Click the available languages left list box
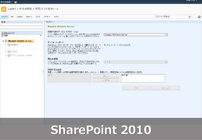This screenshot has height=140, width=202. click(69, 78)
